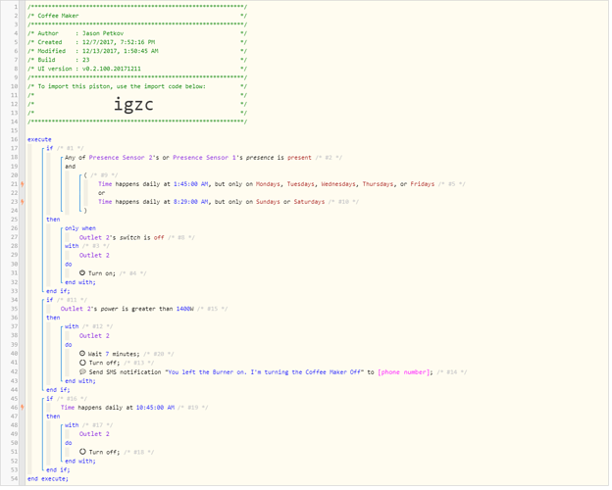Click the power icon beside 'Turn off;' #13
612x490 pixels.
(x=82, y=363)
